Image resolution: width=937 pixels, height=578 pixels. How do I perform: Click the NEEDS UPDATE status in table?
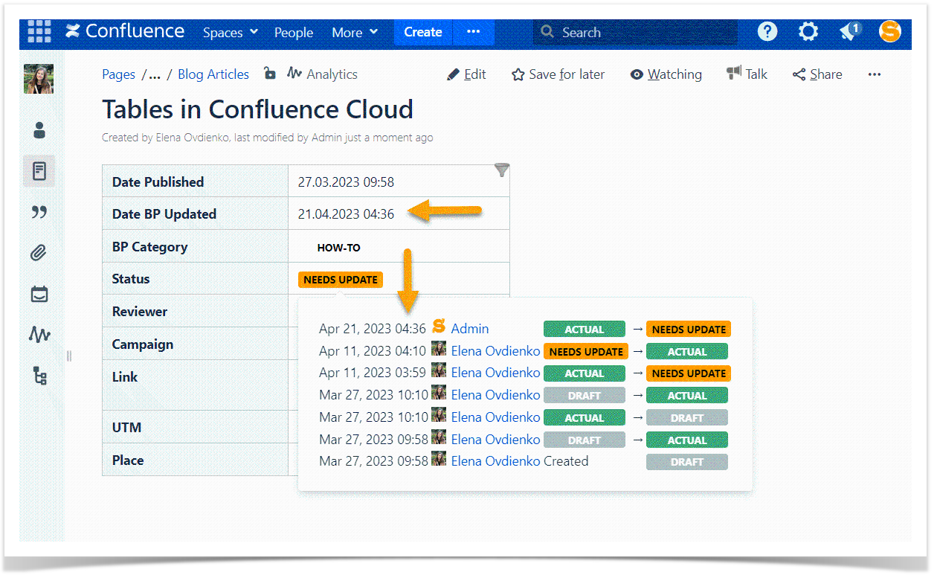[341, 280]
